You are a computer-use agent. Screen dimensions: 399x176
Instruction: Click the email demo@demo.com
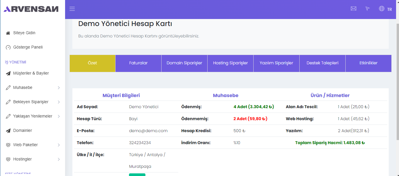[x=148, y=131]
